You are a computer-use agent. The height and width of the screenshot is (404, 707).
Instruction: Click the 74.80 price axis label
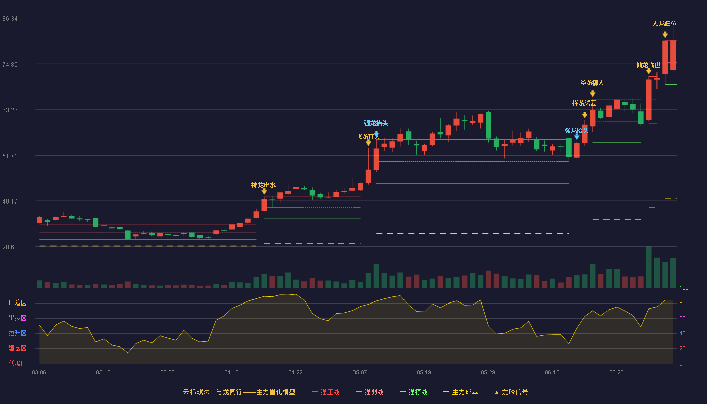click(10, 64)
